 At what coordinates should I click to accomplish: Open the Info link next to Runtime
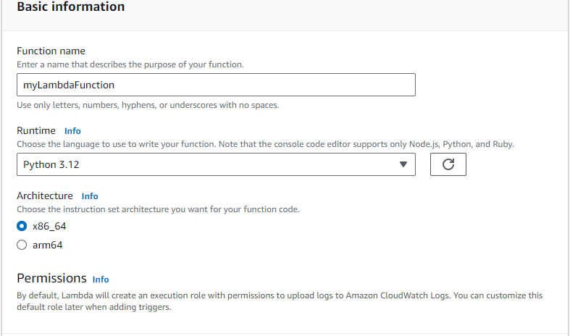pyautogui.click(x=72, y=131)
